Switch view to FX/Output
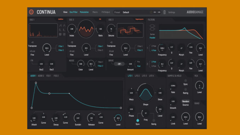Viewport: 240px width, 135px height. 106,12
